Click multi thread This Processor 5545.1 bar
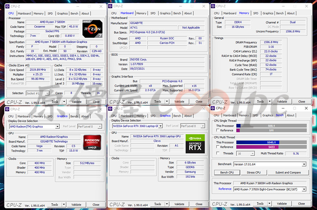 point(271,142)
